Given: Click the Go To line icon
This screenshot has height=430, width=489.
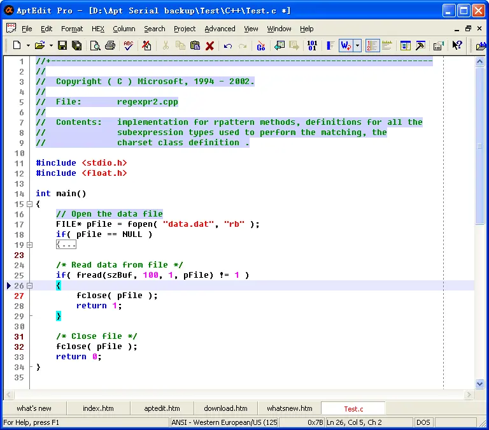Looking at the screenshot, I should (260, 46).
